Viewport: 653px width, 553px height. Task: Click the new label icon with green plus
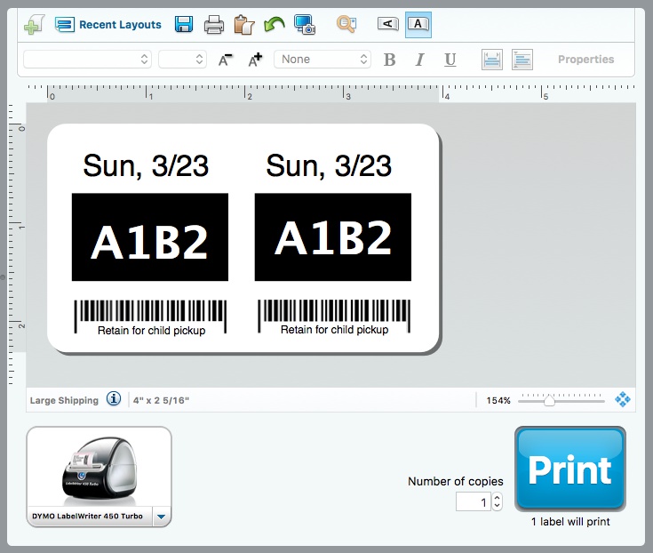(34, 25)
